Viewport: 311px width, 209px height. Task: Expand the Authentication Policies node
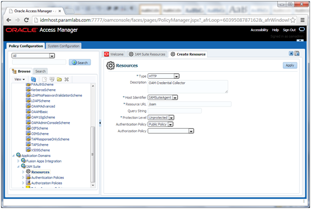point(23,177)
